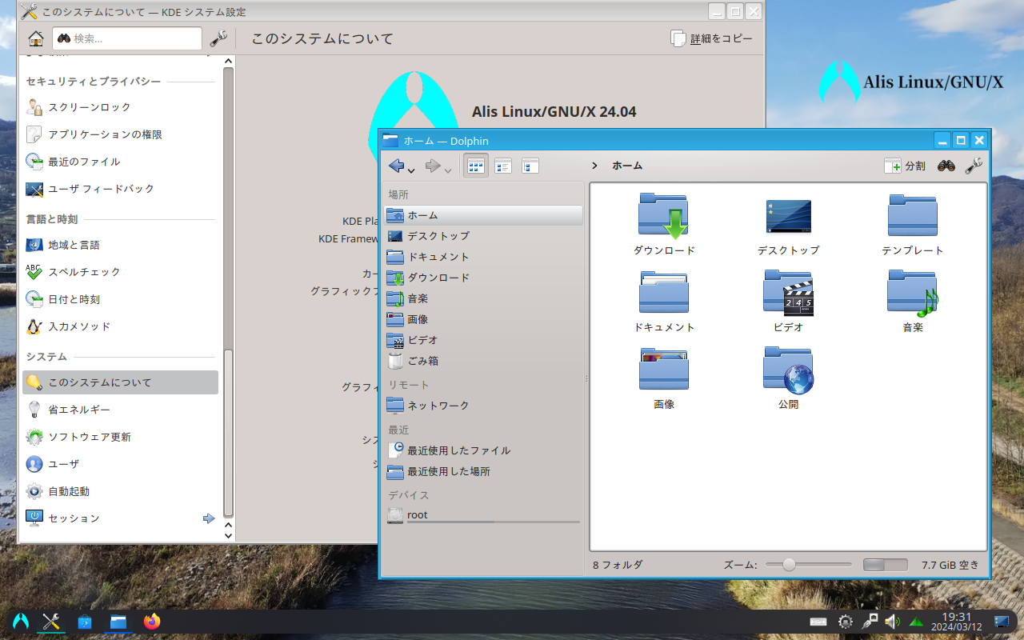Image resolution: width=1024 pixels, height=640 pixels.
Task: Open ユーザ フィードバック settings
Action: click(120, 189)
